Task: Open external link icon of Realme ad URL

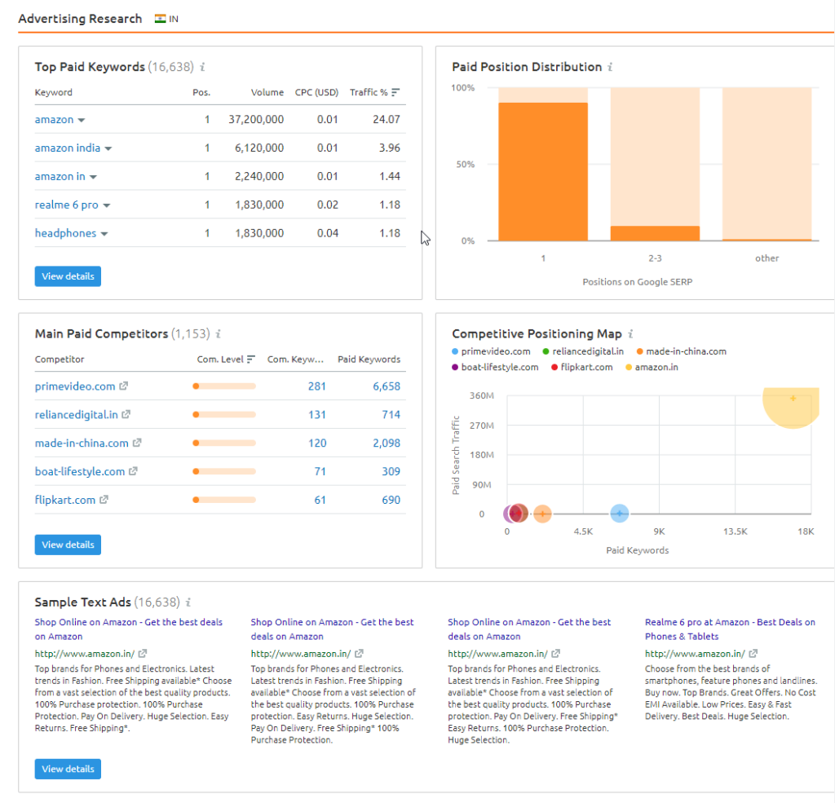Action: pos(753,653)
